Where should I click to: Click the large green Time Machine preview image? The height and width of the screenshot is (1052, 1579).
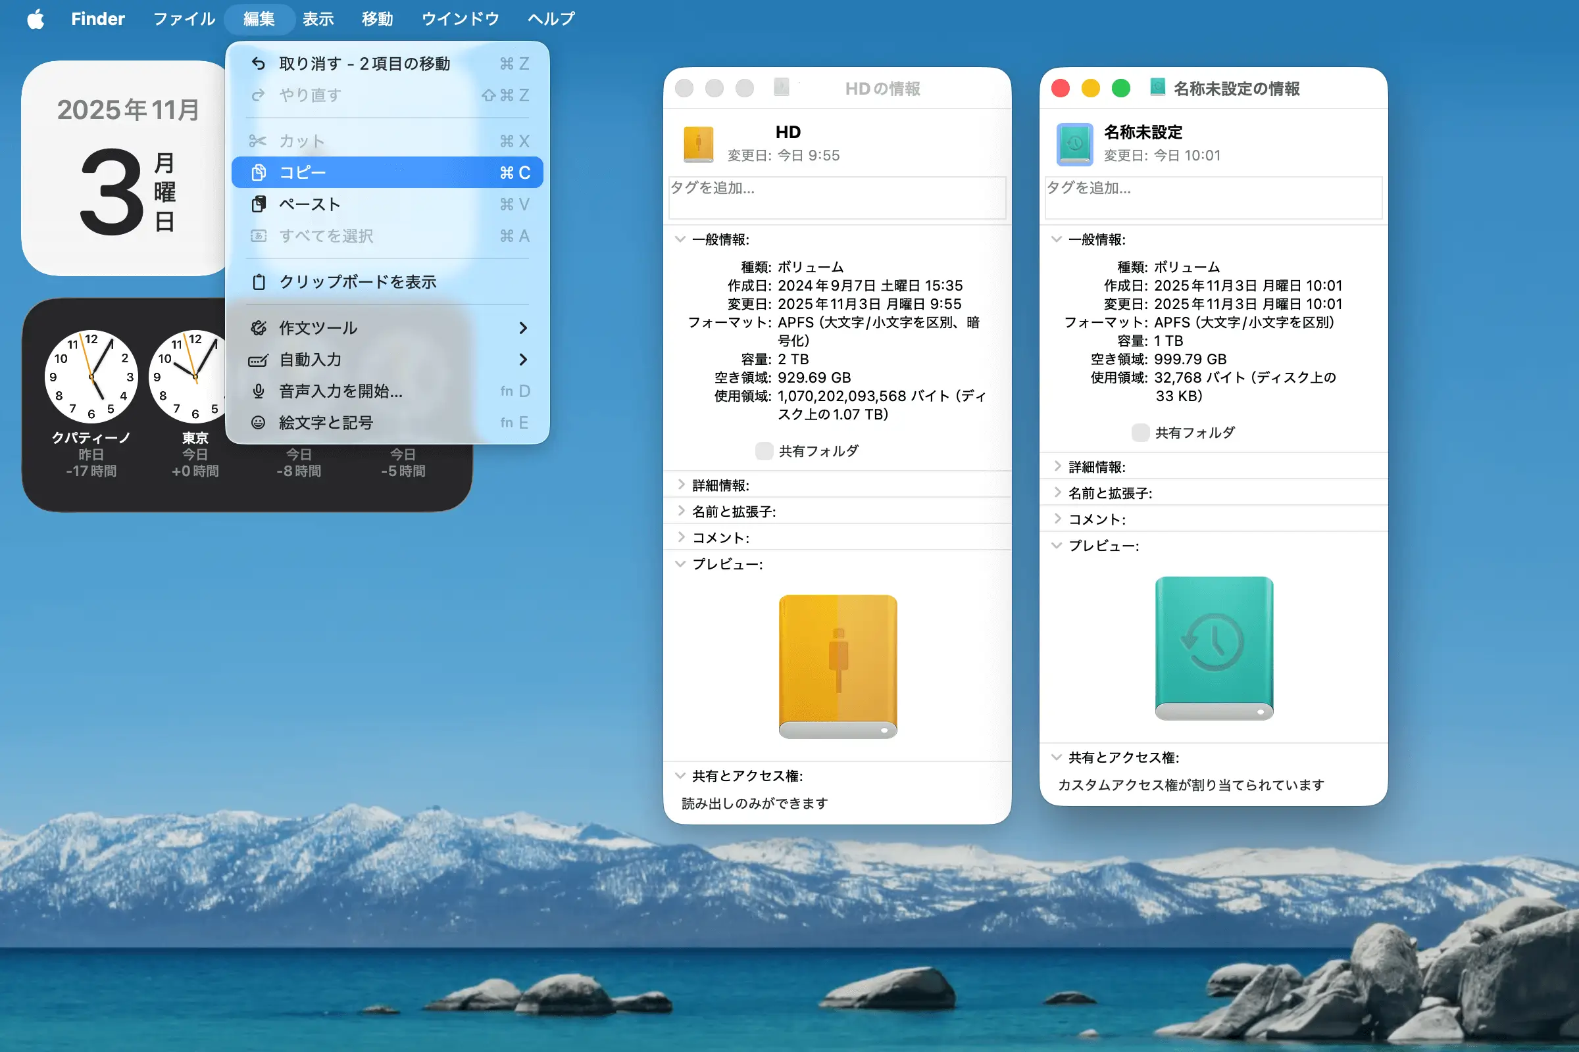tap(1214, 648)
